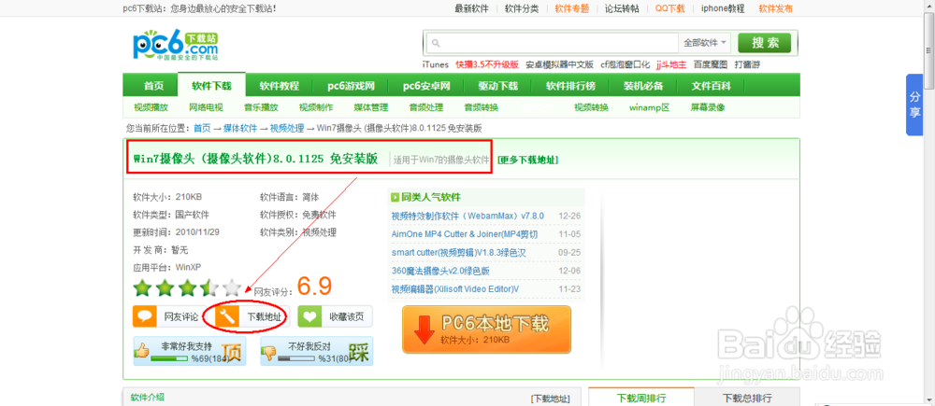Click iTunes hot search link
The width and height of the screenshot is (935, 406).
[x=436, y=64]
